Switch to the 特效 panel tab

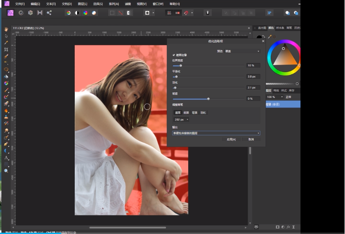tap(276, 91)
